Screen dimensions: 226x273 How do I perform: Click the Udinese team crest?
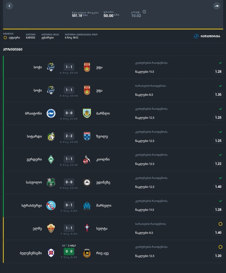pyautogui.click(x=87, y=182)
